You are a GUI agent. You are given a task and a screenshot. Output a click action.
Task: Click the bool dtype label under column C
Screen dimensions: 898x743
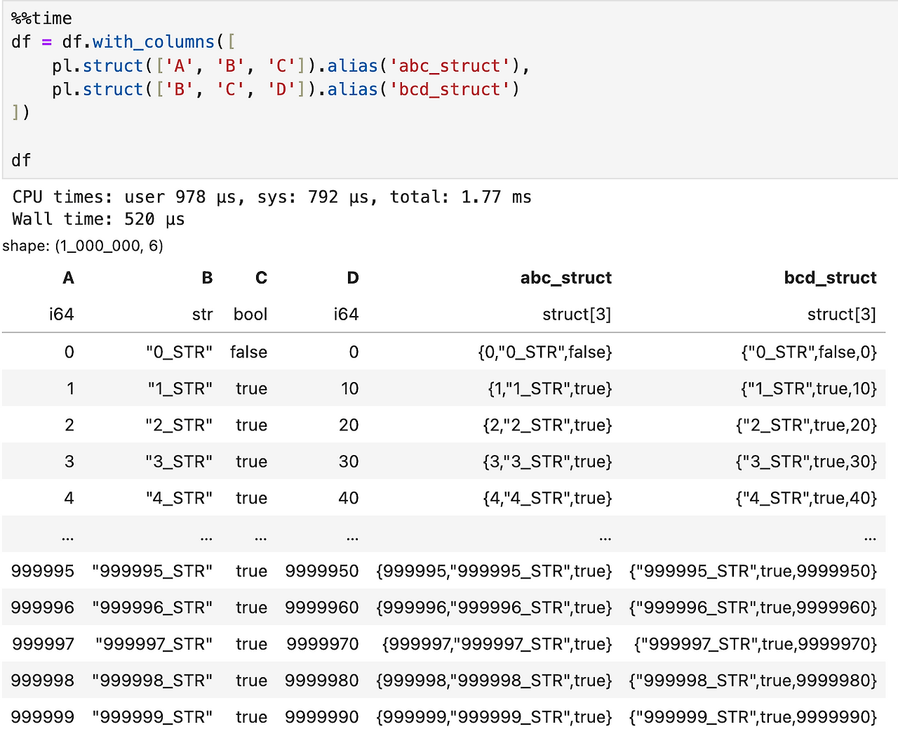(x=250, y=315)
